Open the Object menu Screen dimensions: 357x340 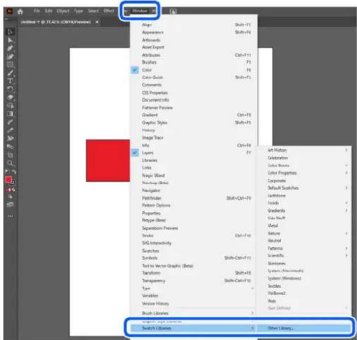pyautogui.click(x=63, y=11)
